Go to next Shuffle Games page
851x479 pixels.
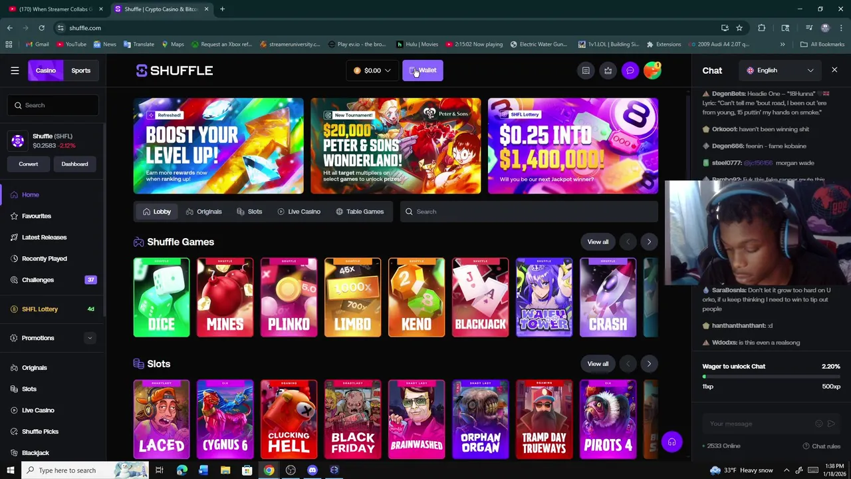[649, 242]
